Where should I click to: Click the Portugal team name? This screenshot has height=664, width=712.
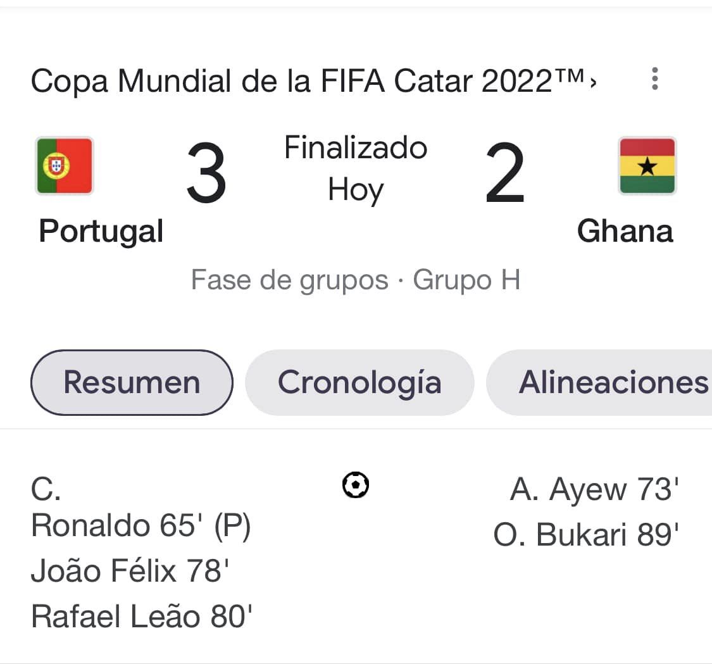[x=101, y=231]
